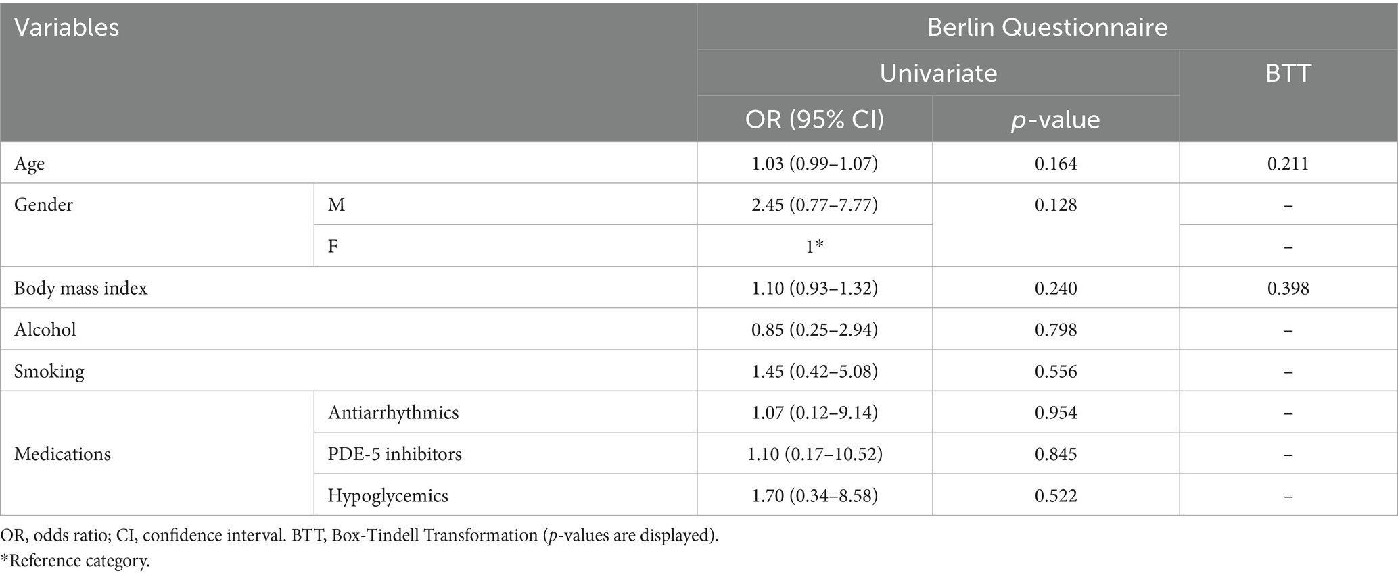This screenshot has height=577, width=1398.
Task: Select the Hypoglycemics cell
Action: tap(388, 496)
